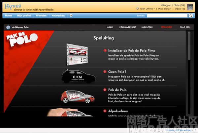Click the plus icon after Netwerken
This screenshot has width=198, height=133.
[x=71, y=15]
